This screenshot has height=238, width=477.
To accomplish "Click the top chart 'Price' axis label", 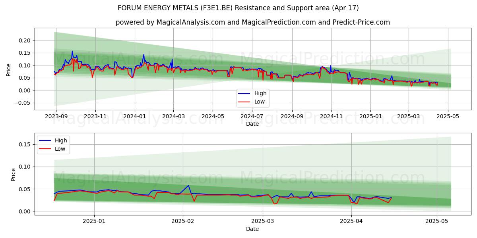I will tap(9, 69).
